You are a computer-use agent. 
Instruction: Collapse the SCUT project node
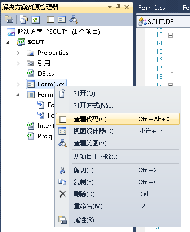(8, 42)
